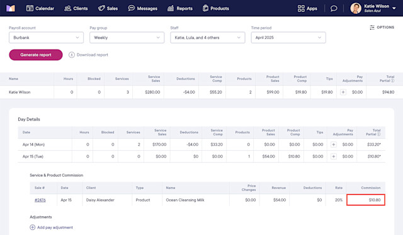The width and height of the screenshot is (403, 235).
Task: Go to the Reports menu
Action: [x=180, y=8]
